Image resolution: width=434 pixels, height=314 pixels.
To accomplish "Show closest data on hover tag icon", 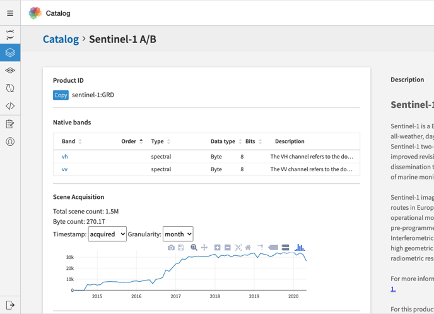I will [x=273, y=248].
